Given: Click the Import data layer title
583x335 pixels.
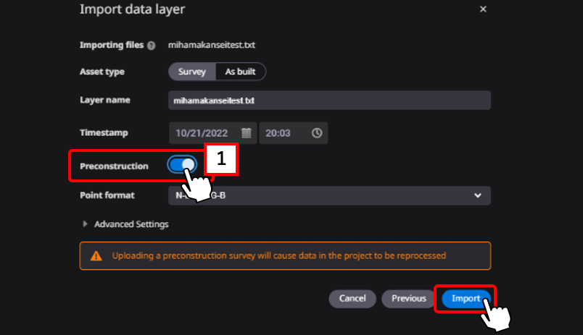Looking at the screenshot, I should click(131, 9).
